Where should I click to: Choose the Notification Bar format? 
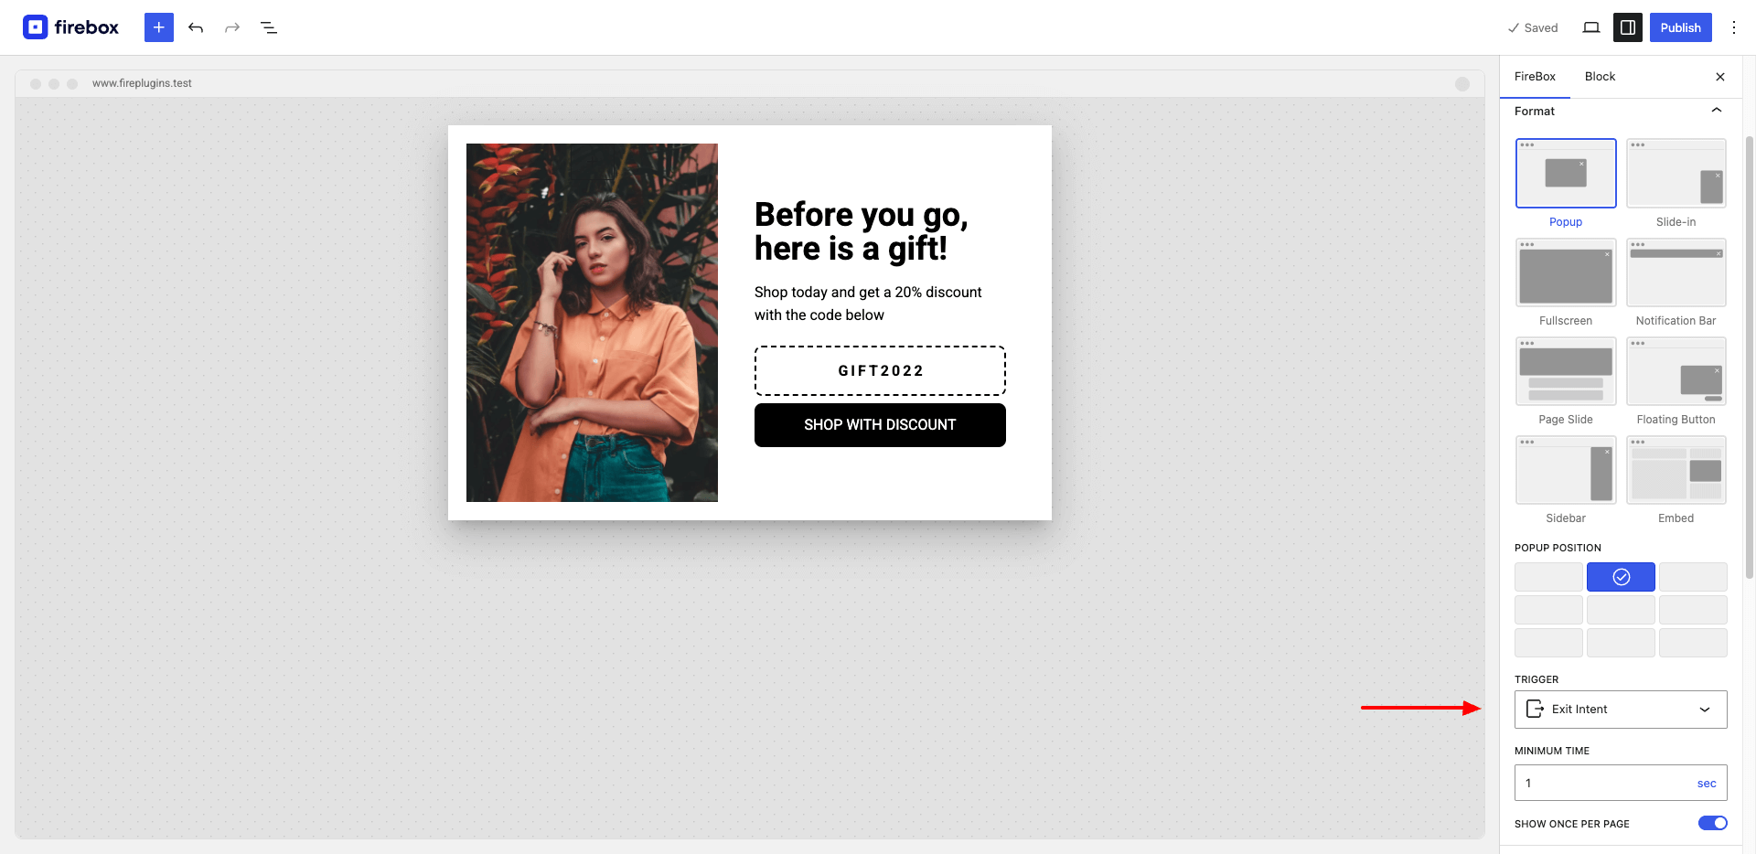pos(1676,272)
